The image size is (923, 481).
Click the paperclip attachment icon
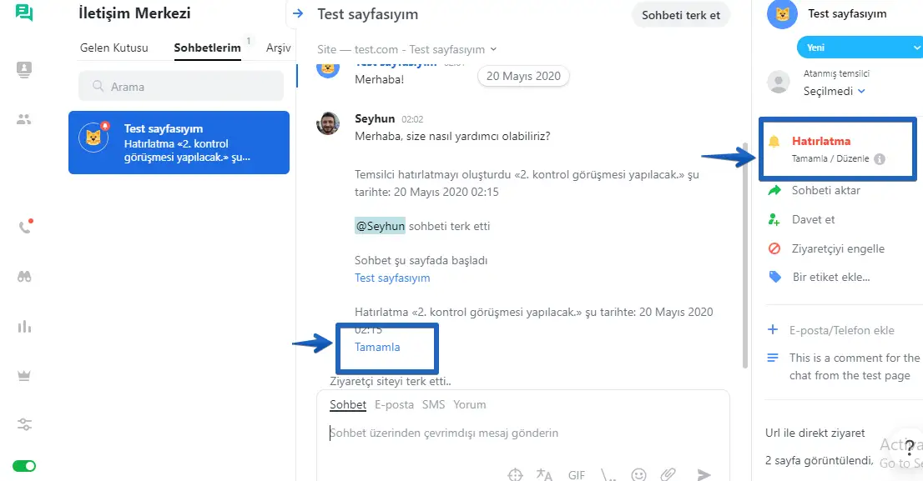pyautogui.click(x=668, y=474)
